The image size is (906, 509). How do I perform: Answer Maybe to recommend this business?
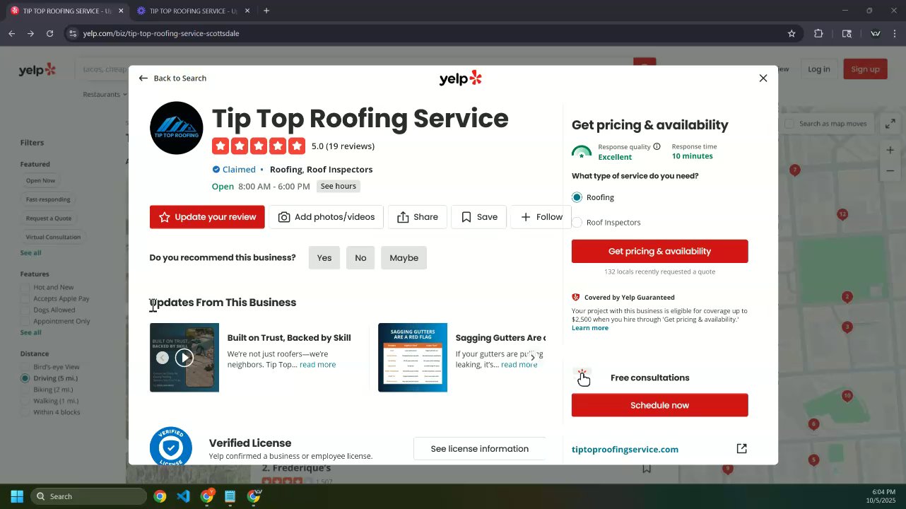coord(404,258)
